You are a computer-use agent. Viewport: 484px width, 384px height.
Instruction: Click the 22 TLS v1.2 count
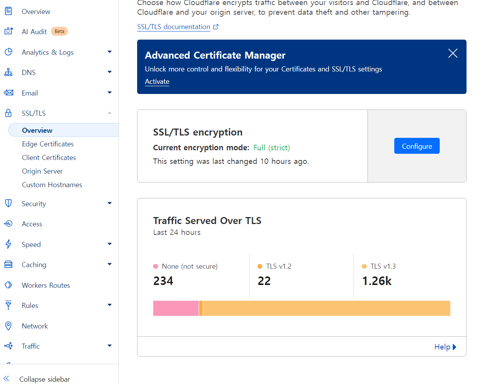(x=264, y=281)
